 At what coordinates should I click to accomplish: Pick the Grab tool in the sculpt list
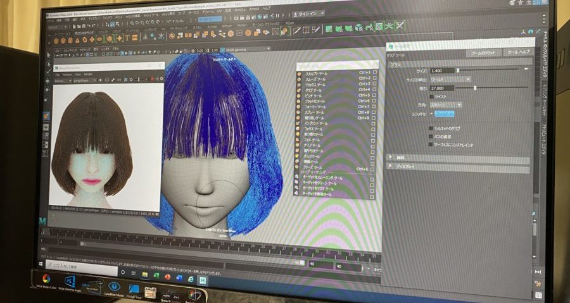coord(315,90)
